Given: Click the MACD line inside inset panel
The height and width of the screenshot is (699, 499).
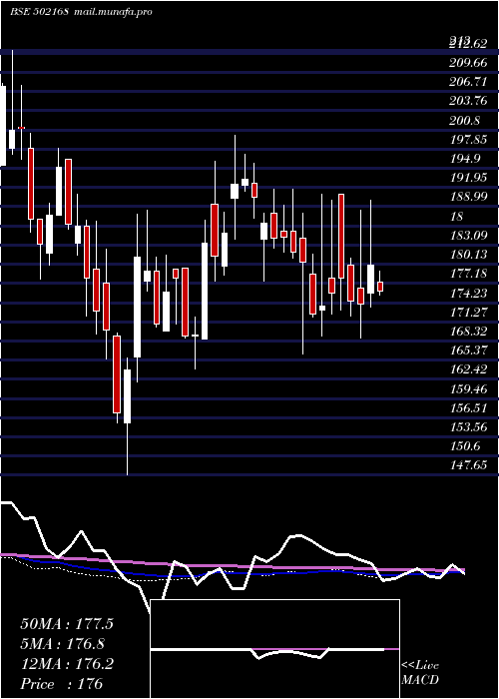Looking at the screenshot, I should 267,652.
